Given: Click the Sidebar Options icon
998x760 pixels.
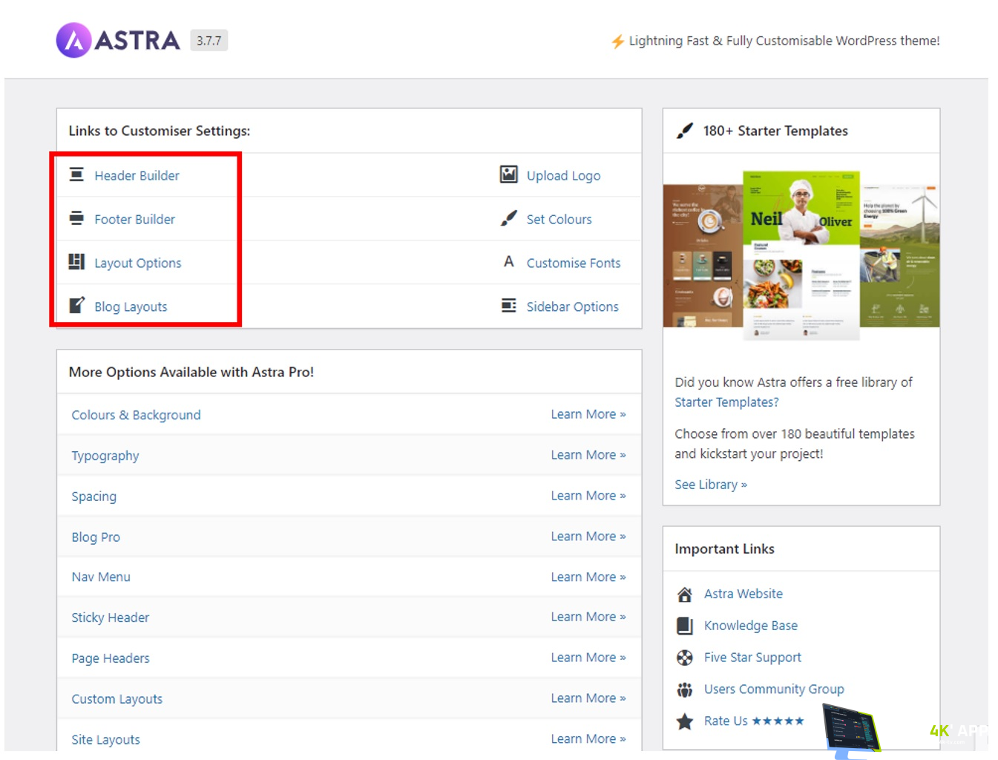Looking at the screenshot, I should point(508,306).
